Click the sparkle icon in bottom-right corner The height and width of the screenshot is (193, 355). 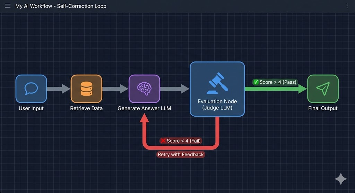pyautogui.click(x=341, y=179)
